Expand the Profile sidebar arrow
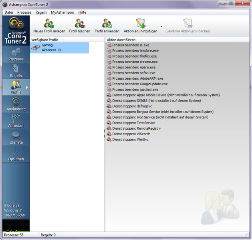252x240 pixels. [x=27, y=88]
